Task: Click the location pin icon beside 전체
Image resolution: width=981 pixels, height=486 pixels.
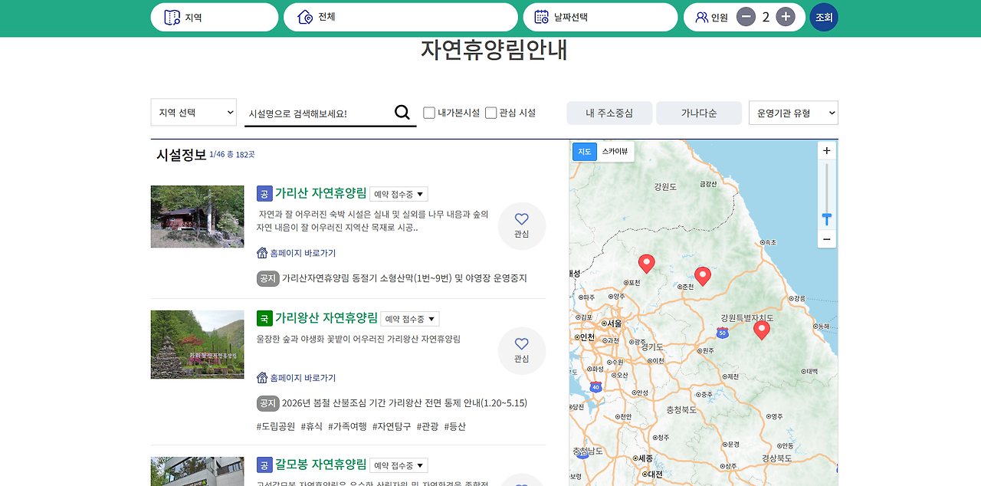Action: click(305, 17)
